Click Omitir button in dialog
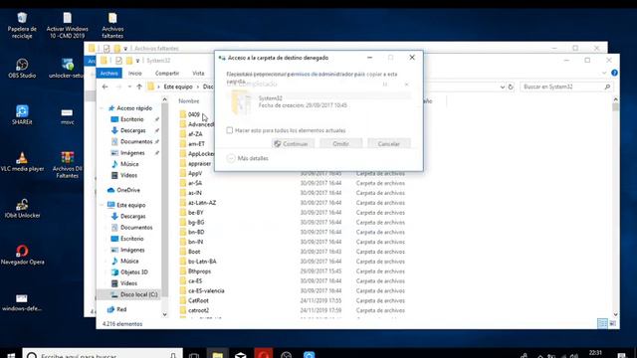 (x=340, y=143)
